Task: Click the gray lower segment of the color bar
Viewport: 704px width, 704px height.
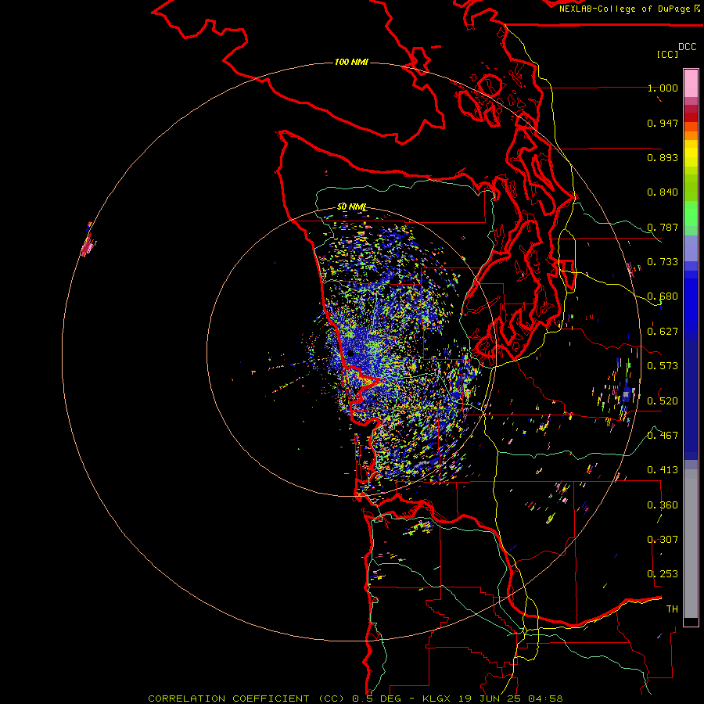Action: [x=691, y=544]
